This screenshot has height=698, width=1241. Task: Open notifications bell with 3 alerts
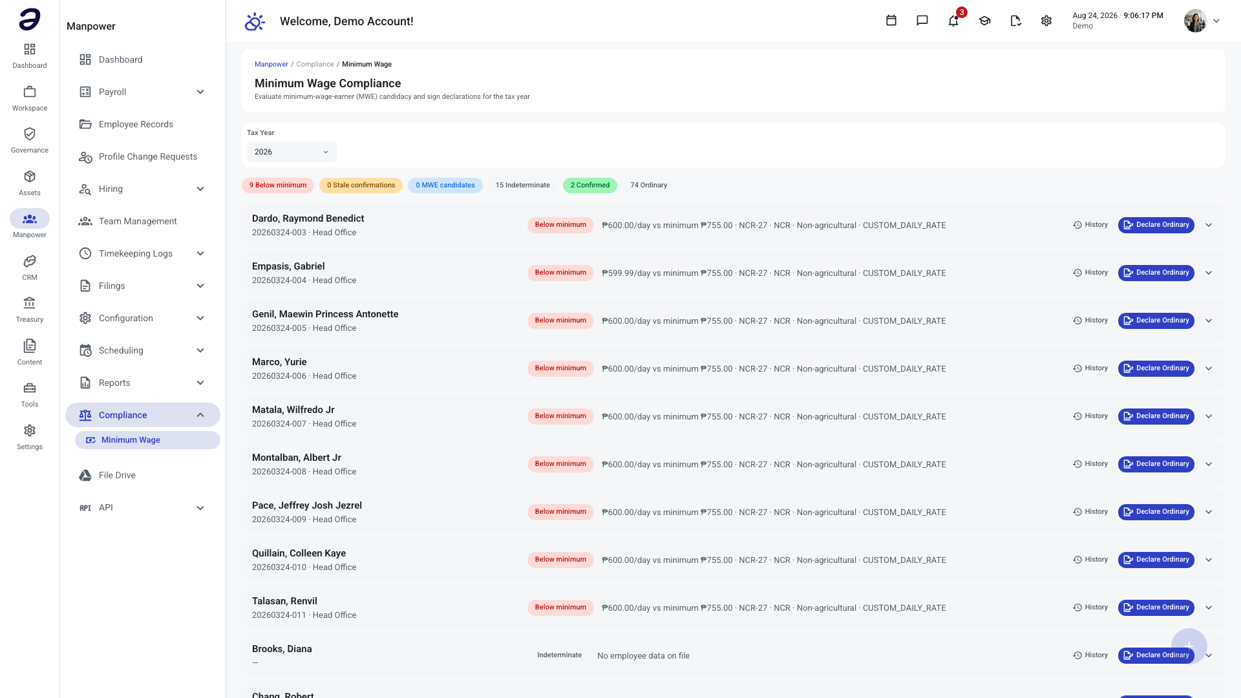(x=953, y=21)
